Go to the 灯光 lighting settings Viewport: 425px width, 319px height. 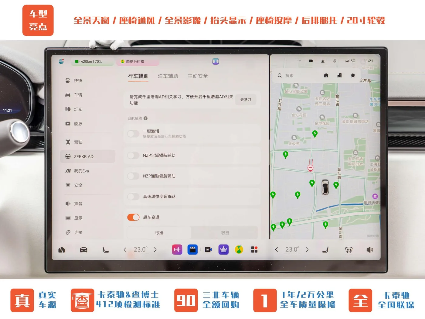point(74,109)
